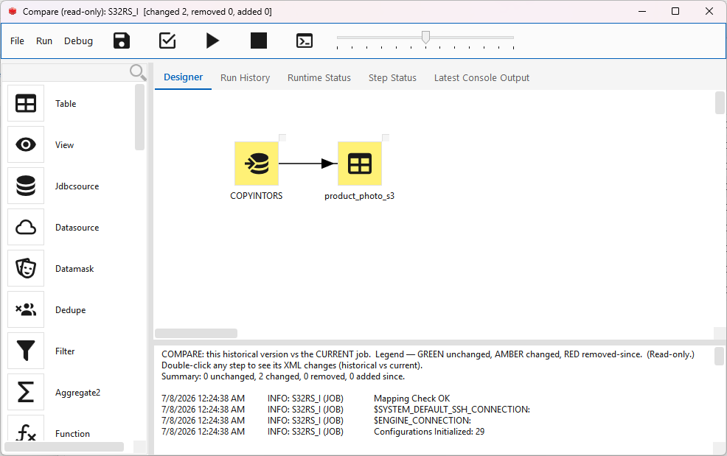This screenshot has width=727, height=456.
Task: Open the Debug menu
Action: (x=78, y=41)
